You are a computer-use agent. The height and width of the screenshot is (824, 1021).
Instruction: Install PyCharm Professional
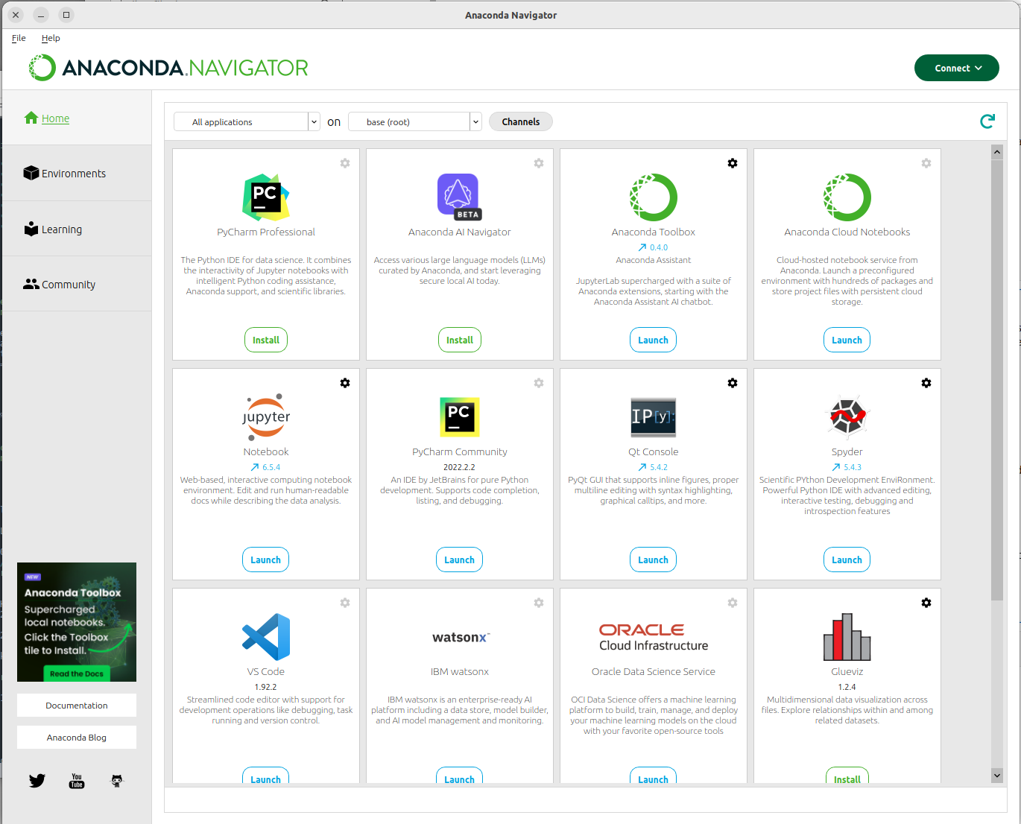pyautogui.click(x=266, y=340)
